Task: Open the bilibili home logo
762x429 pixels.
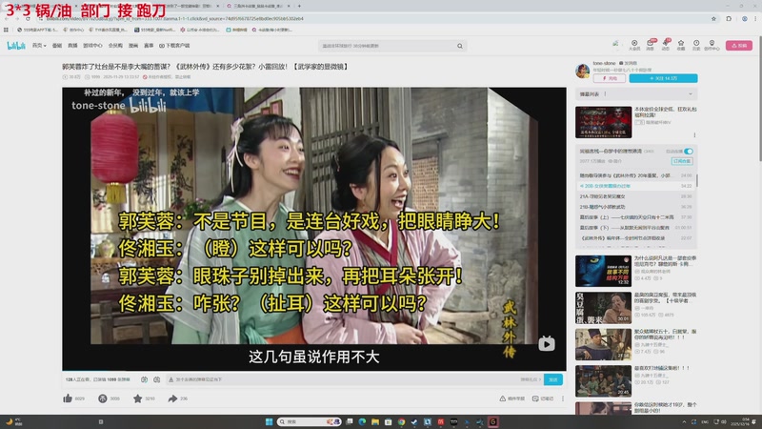Action: coord(16,45)
